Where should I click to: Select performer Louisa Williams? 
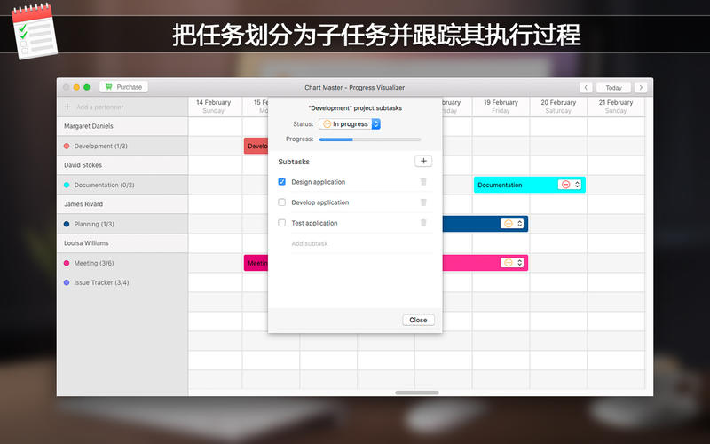(122, 242)
